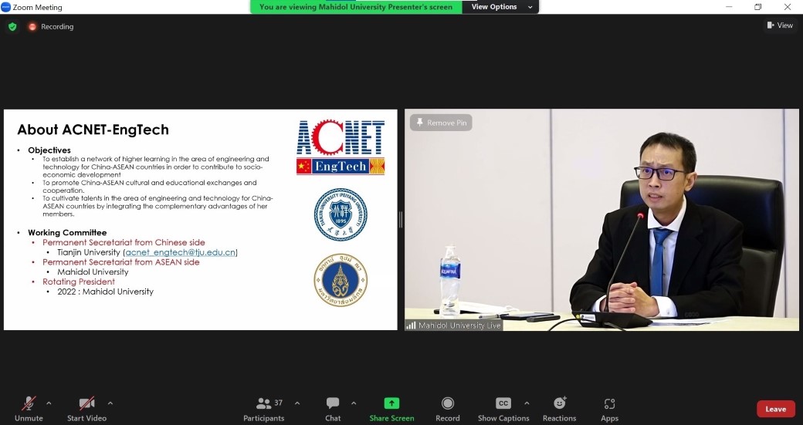Open the Chat panel
Image resolution: width=803 pixels, height=425 pixels.
[x=333, y=403]
